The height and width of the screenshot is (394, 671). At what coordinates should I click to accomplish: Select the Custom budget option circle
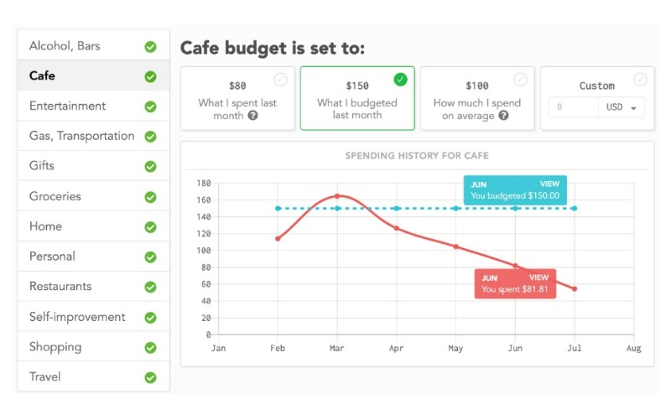[x=640, y=80]
